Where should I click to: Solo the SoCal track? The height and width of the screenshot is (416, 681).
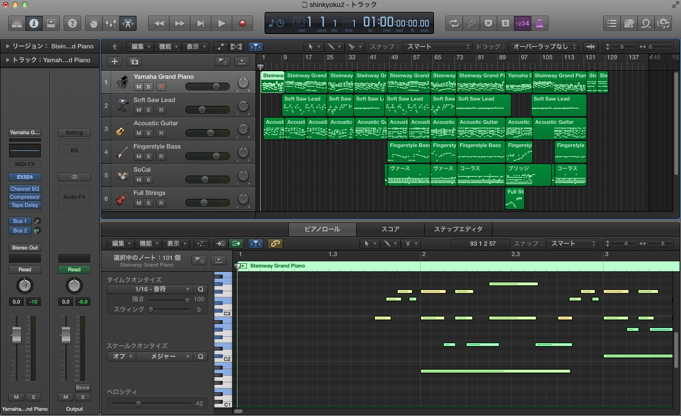[x=149, y=180]
